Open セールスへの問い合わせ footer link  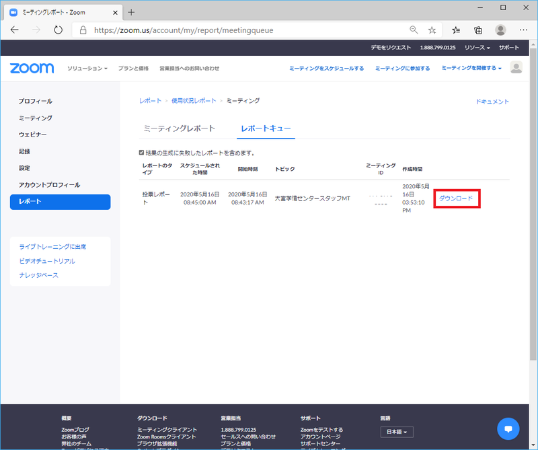click(248, 437)
